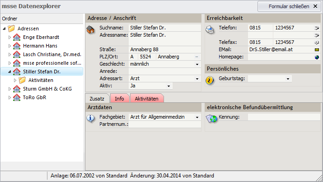323x182 pixels.
Task: Click the building icon of Stiller Stefan Dr.
Action: [17, 72]
